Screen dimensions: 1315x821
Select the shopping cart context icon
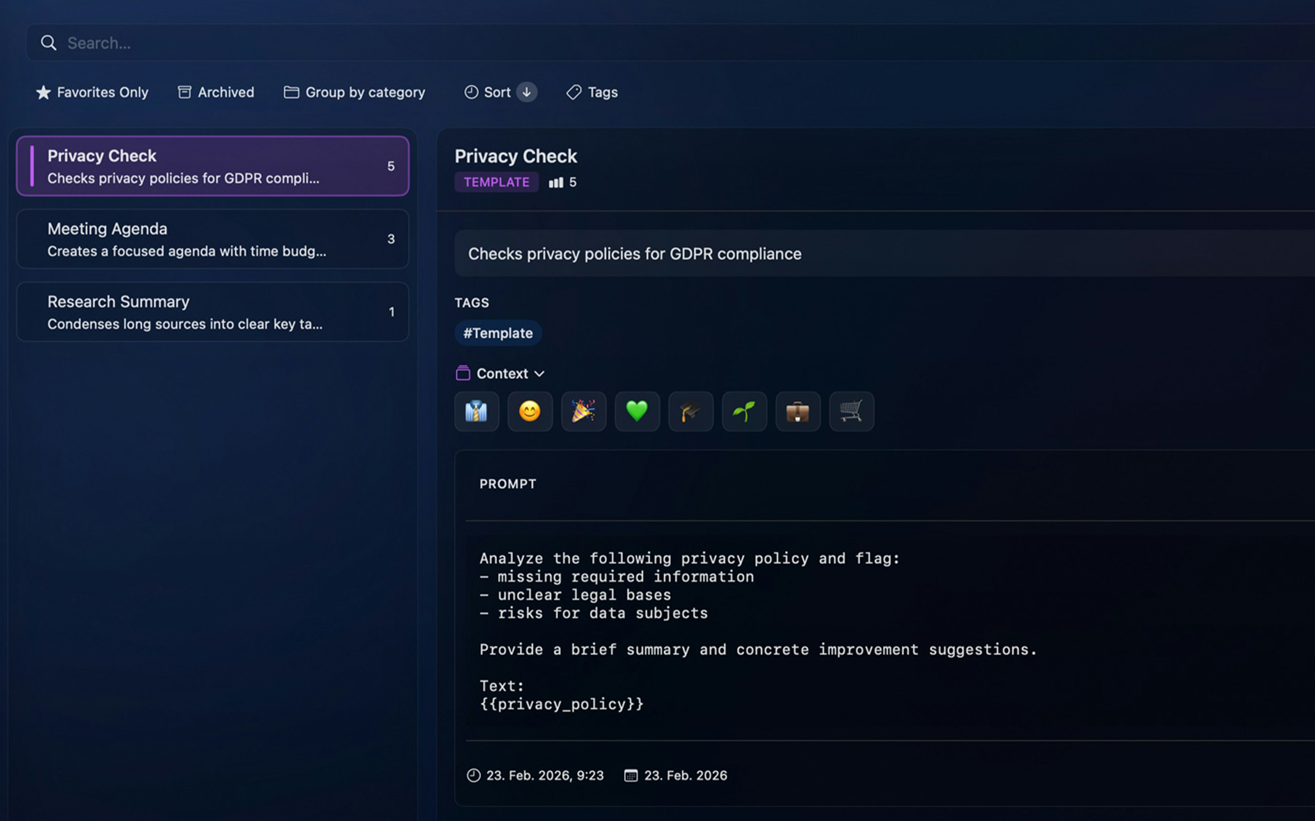click(851, 411)
